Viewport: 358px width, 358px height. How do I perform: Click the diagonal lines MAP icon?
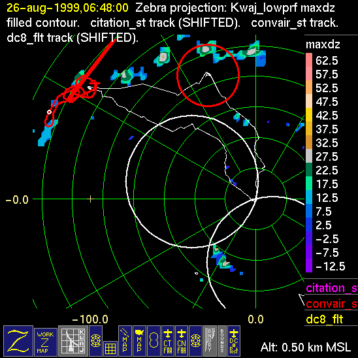[x=125, y=340]
